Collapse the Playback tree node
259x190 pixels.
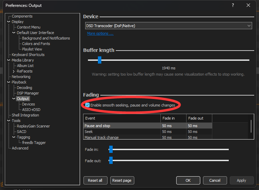tap(9, 82)
